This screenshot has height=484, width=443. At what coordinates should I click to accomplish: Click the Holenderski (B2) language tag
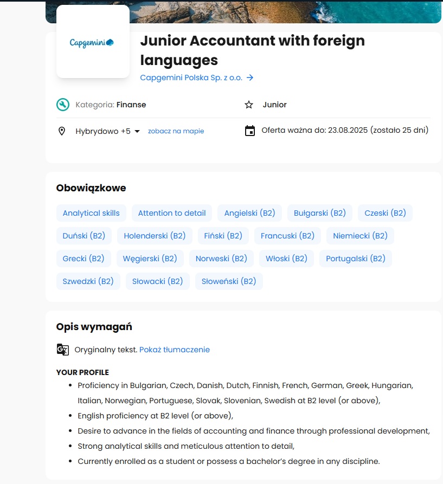155,236
